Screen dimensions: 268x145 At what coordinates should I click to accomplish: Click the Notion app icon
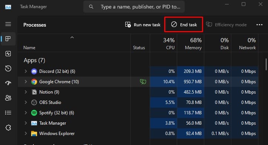34,92
